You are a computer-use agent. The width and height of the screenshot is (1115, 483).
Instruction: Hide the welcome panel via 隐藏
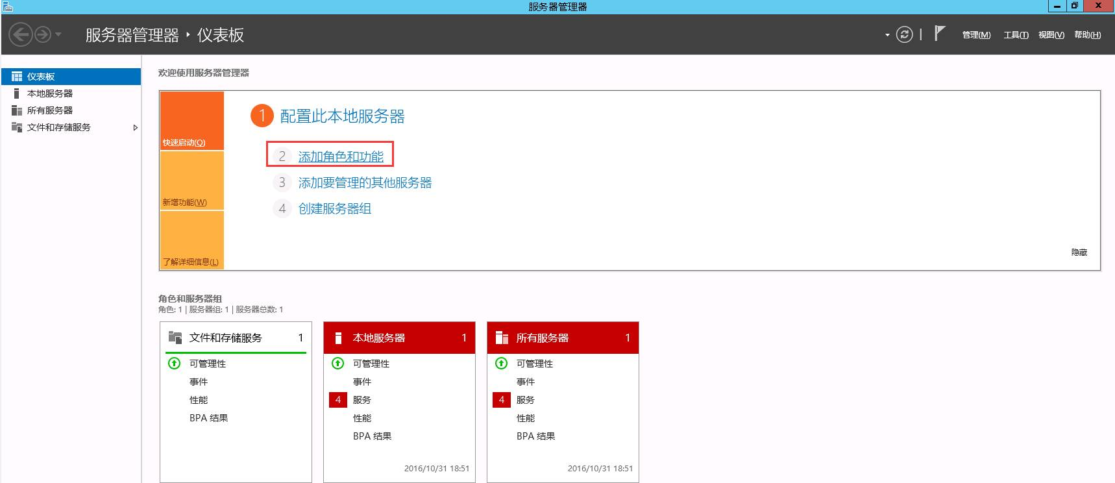(1079, 252)
